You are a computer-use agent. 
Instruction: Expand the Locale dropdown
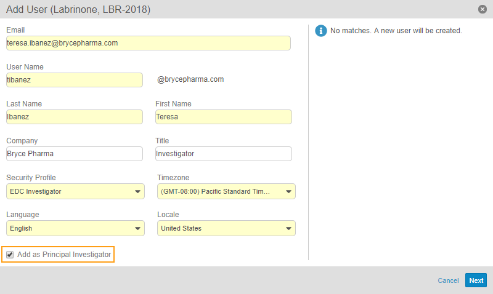(x=226, y=229)
